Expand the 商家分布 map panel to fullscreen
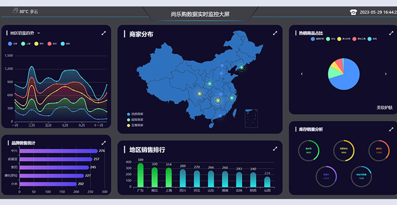Image resolution: width=397 pixels, height=205 pixels. click(275, 33)
